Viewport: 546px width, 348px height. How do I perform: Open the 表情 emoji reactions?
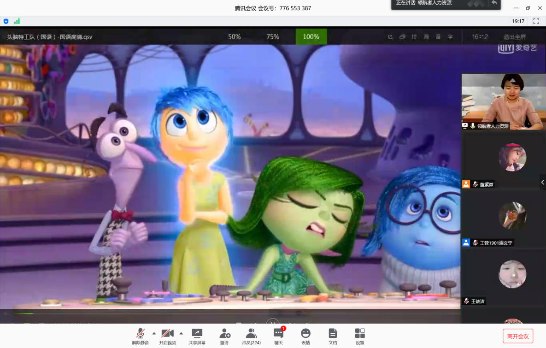coord(306,336)
